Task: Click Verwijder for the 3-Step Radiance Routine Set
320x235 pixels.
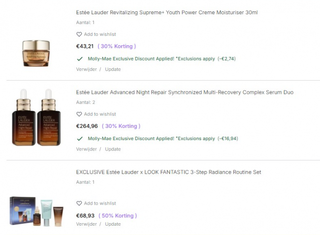Action: pos(86,224)
